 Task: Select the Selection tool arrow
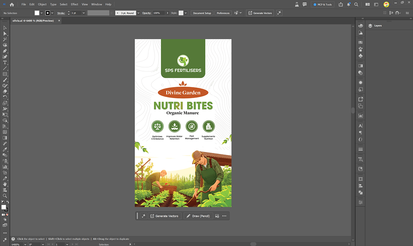[x=5, y=28]
